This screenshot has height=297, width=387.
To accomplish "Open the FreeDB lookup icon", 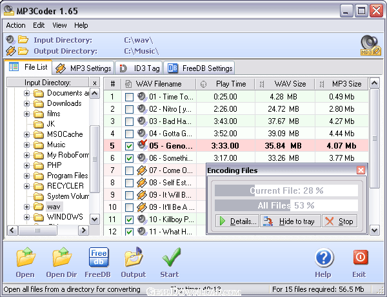I will pyautogui.click(x=99, y=258).
